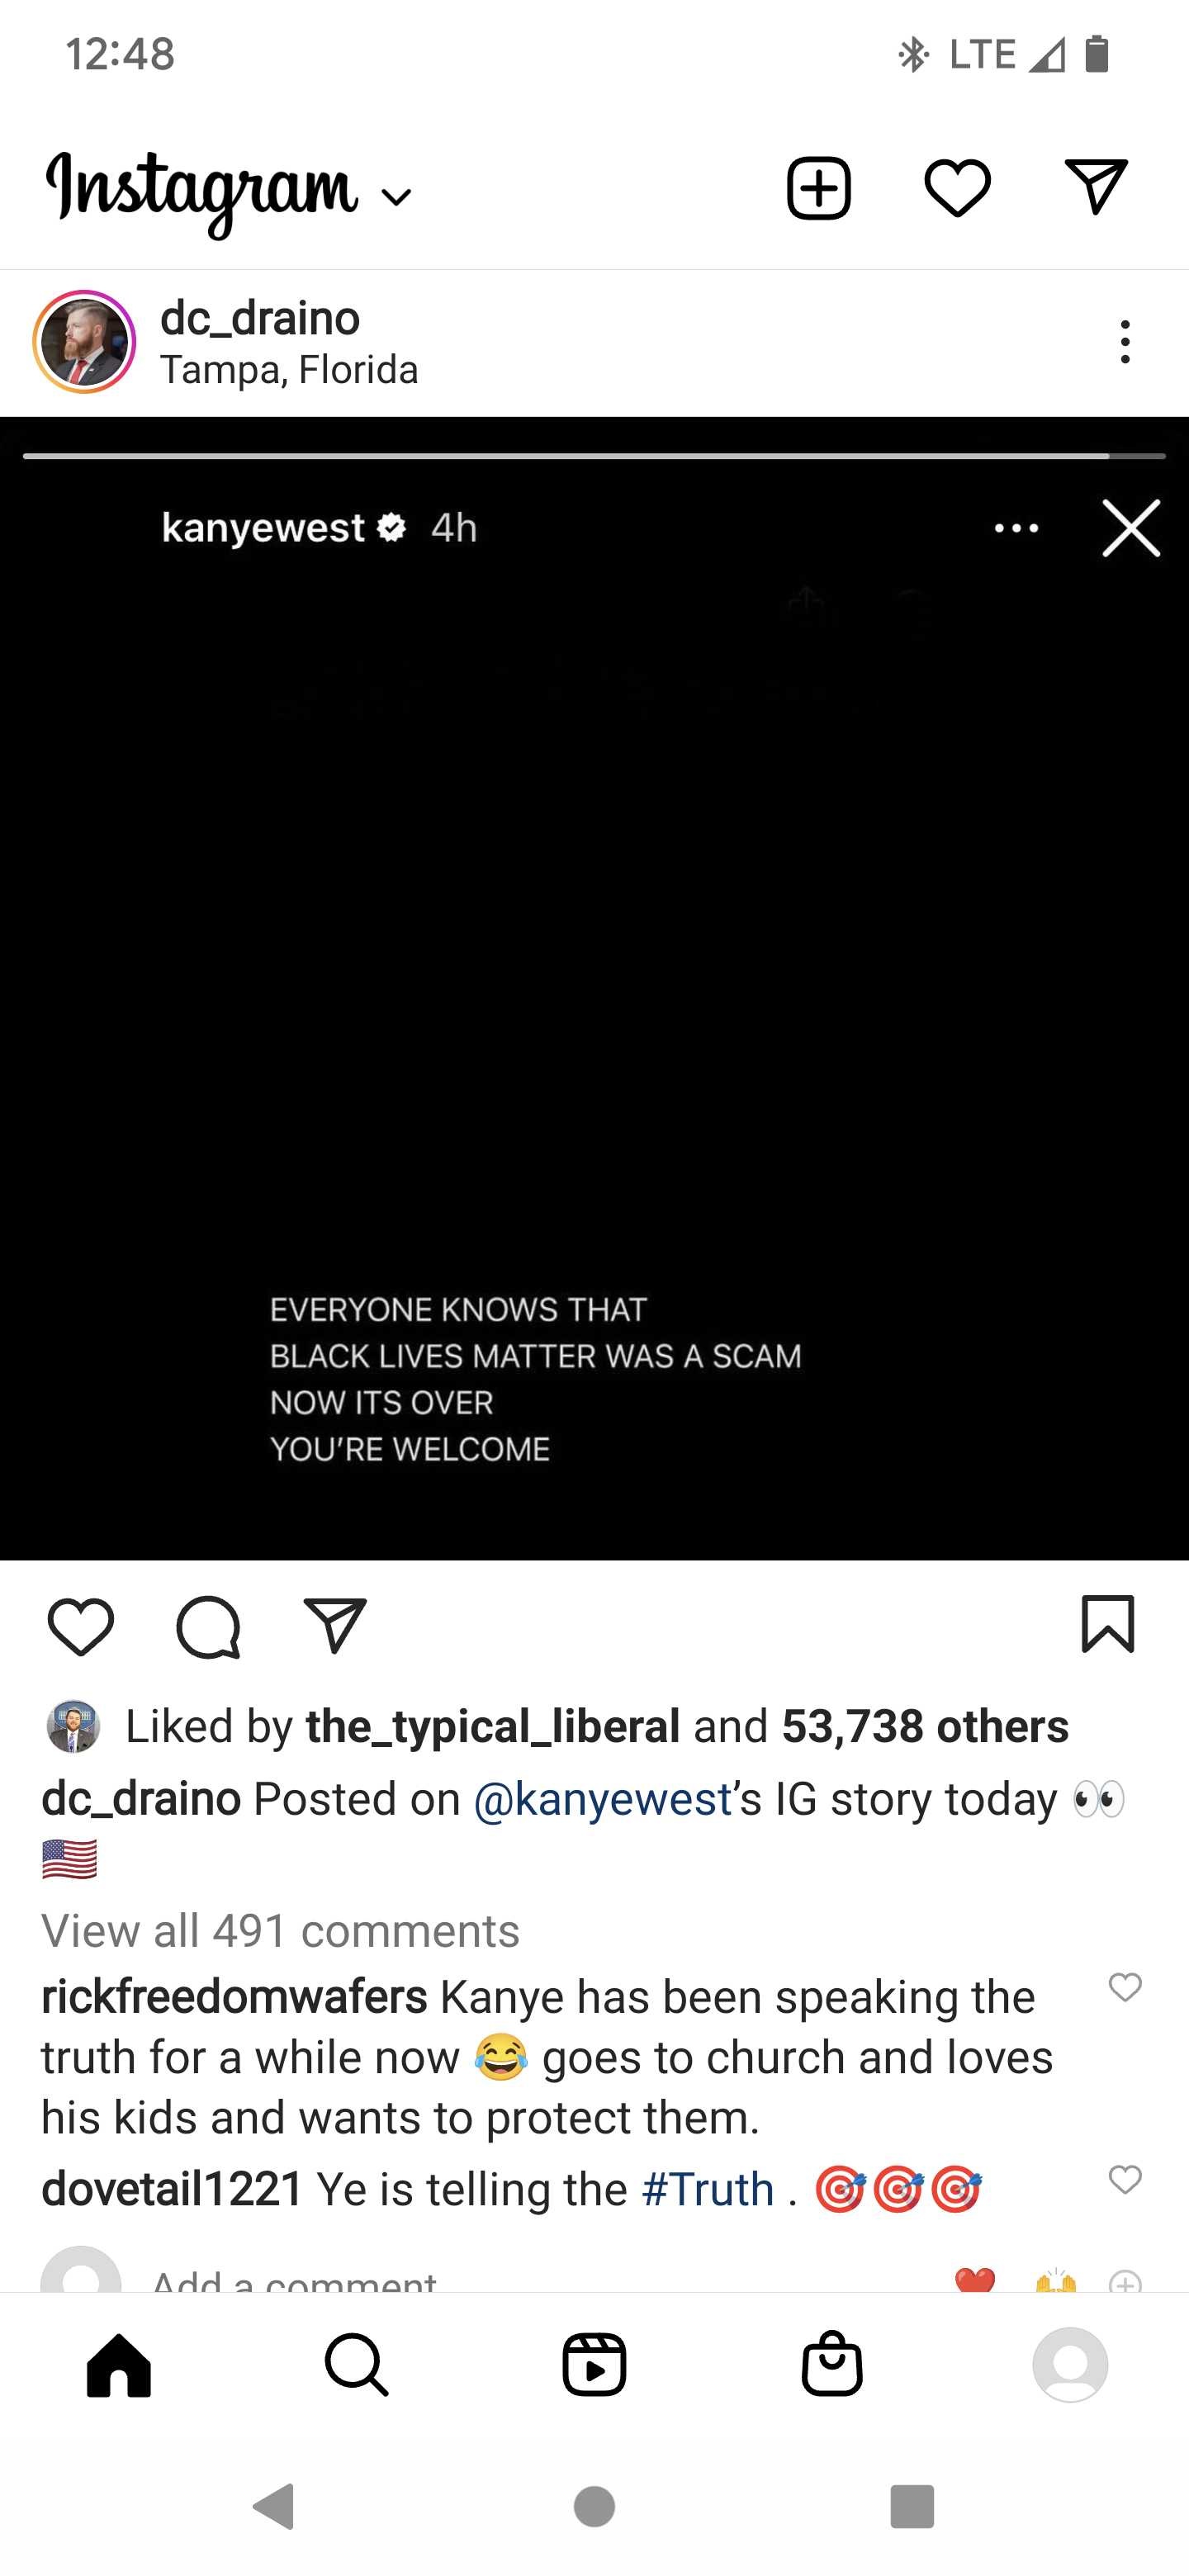Image resolution: width=1189 pixels, height=2576 pixels.
Task: Open the new post plus icon
Action: click(x=818, y=188)
